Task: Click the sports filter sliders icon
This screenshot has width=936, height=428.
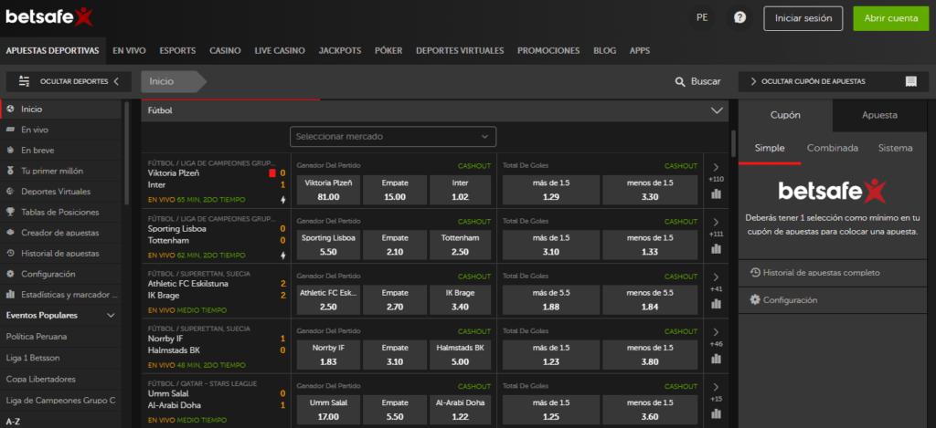Action: (x=25, y=81)
